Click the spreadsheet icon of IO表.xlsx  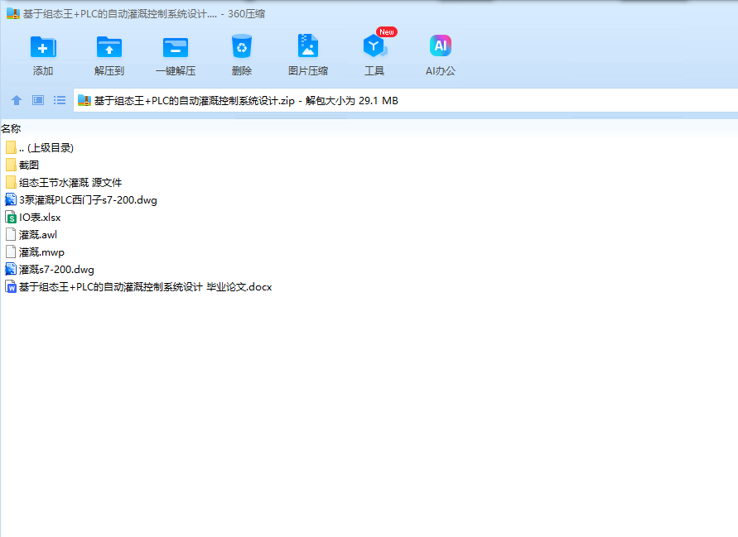tap(11, 218)
